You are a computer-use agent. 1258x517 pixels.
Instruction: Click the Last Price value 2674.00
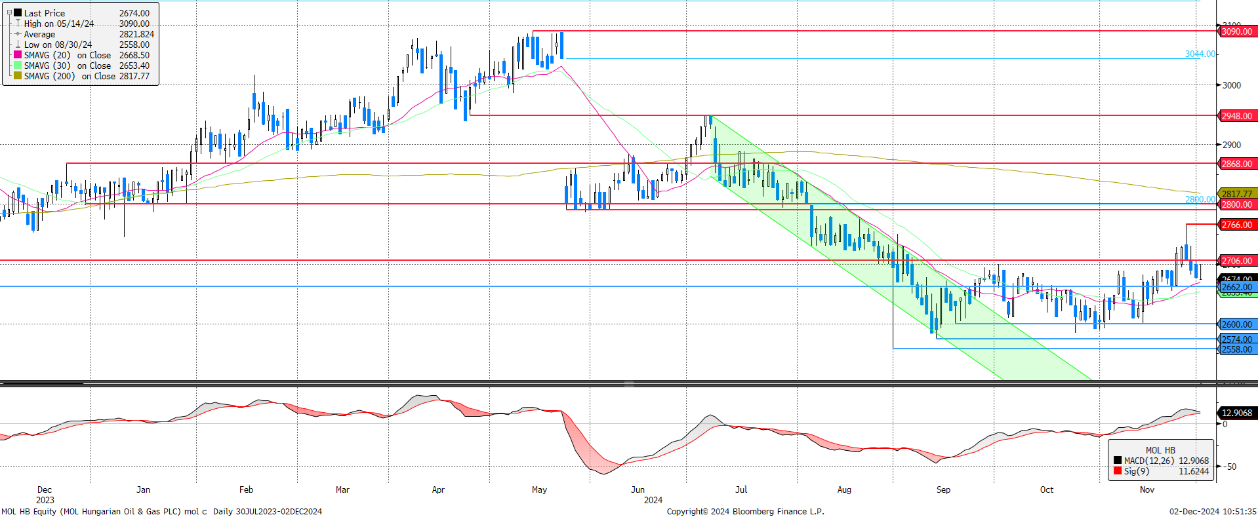(x=134, y=13)
